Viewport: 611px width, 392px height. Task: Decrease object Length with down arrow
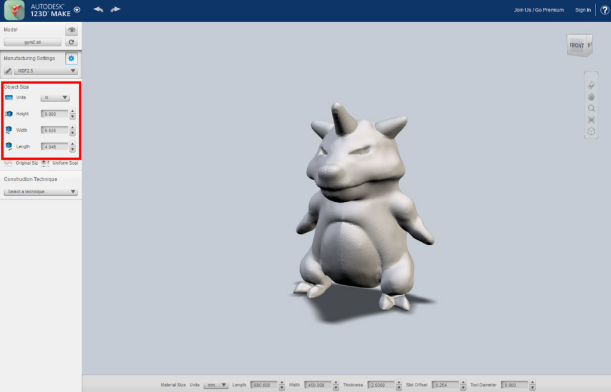72,150
